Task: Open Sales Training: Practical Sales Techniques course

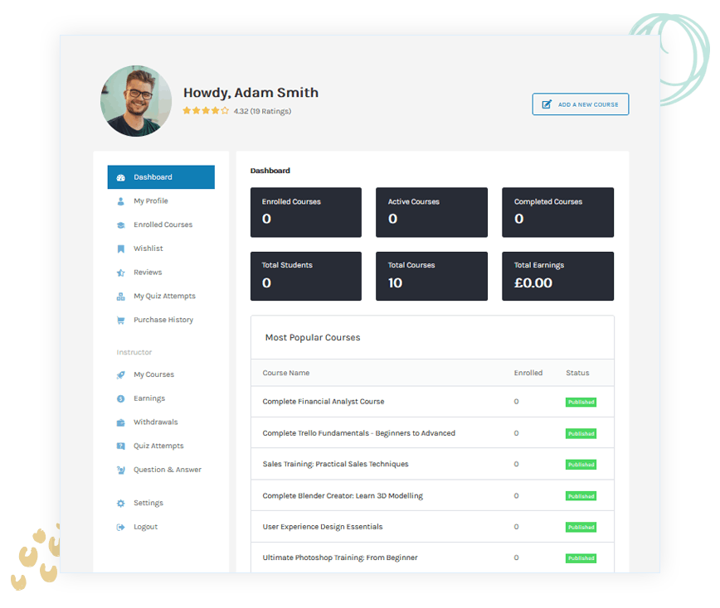Action: click(335, 464)
